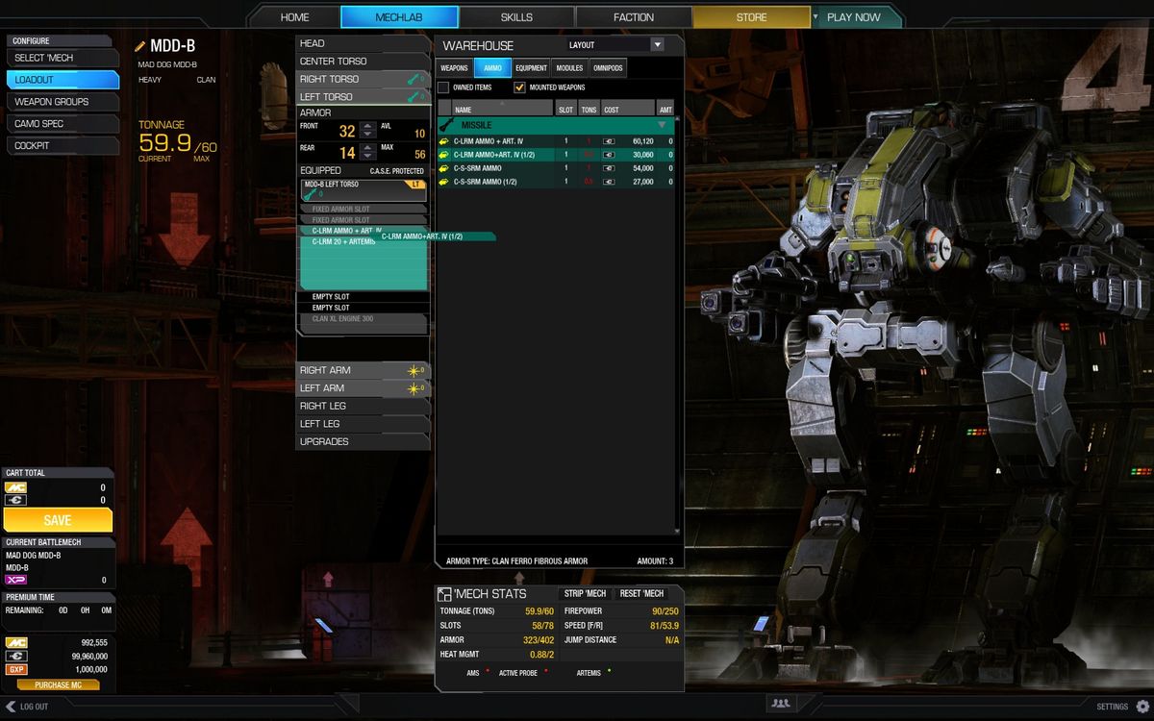The height and width of the screenshot is (721, 1154).
Task: Click the Strip 'Mech button
Action: point(585,594)
